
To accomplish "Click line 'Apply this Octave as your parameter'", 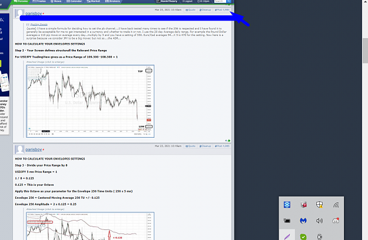I will [x=74, y=191].
